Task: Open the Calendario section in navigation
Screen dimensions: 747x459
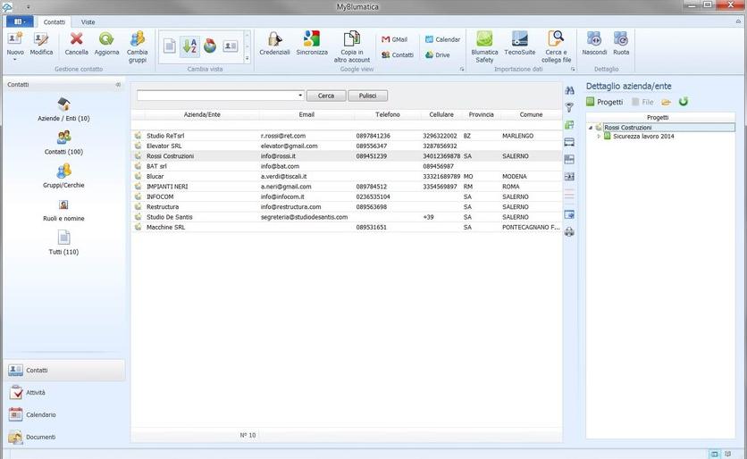Action: (x=40, y=414)
